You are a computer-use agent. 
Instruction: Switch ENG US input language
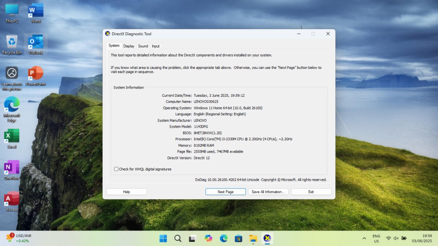[x=376, y=239]
